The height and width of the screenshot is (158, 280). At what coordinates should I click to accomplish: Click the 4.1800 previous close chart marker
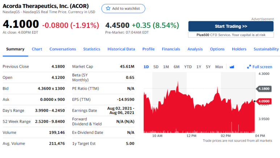click(x=264, y=89)
